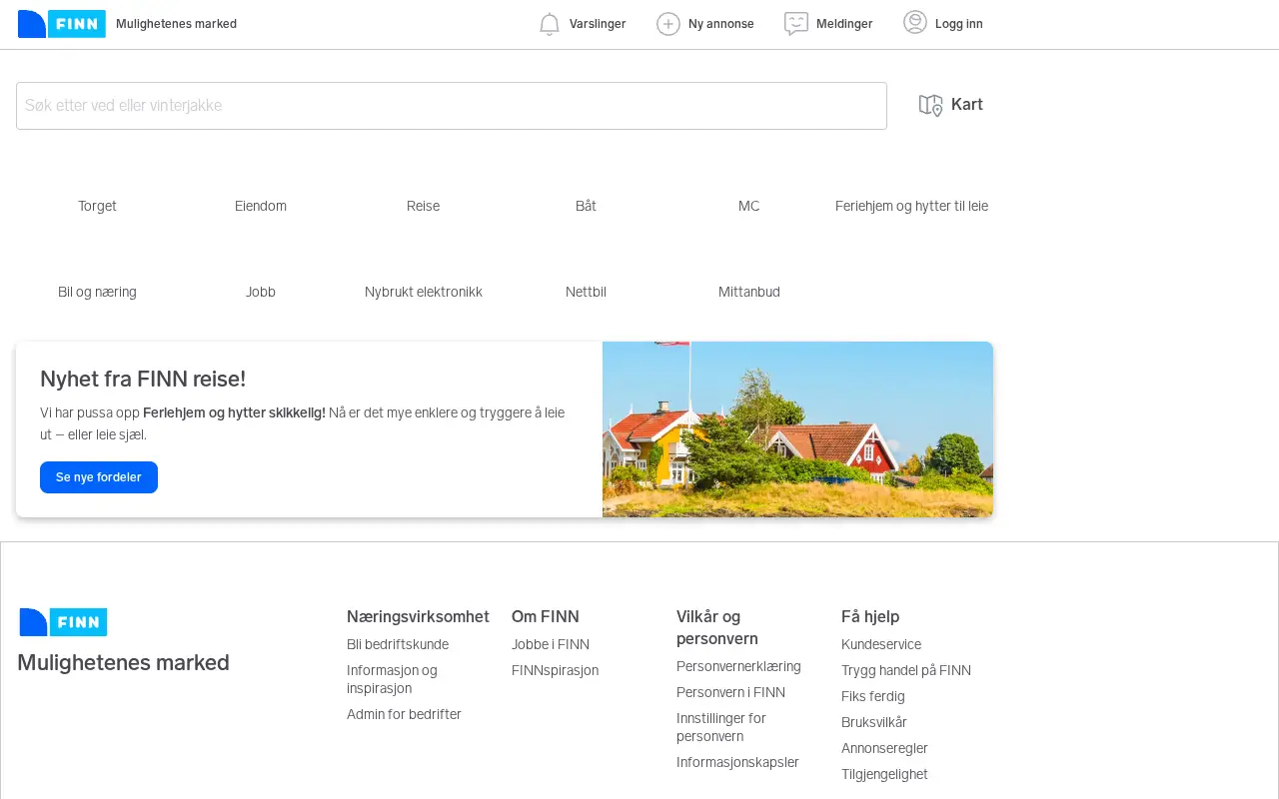
Task: Follow the Kundeservice footer link
Action: pos(881,644)
